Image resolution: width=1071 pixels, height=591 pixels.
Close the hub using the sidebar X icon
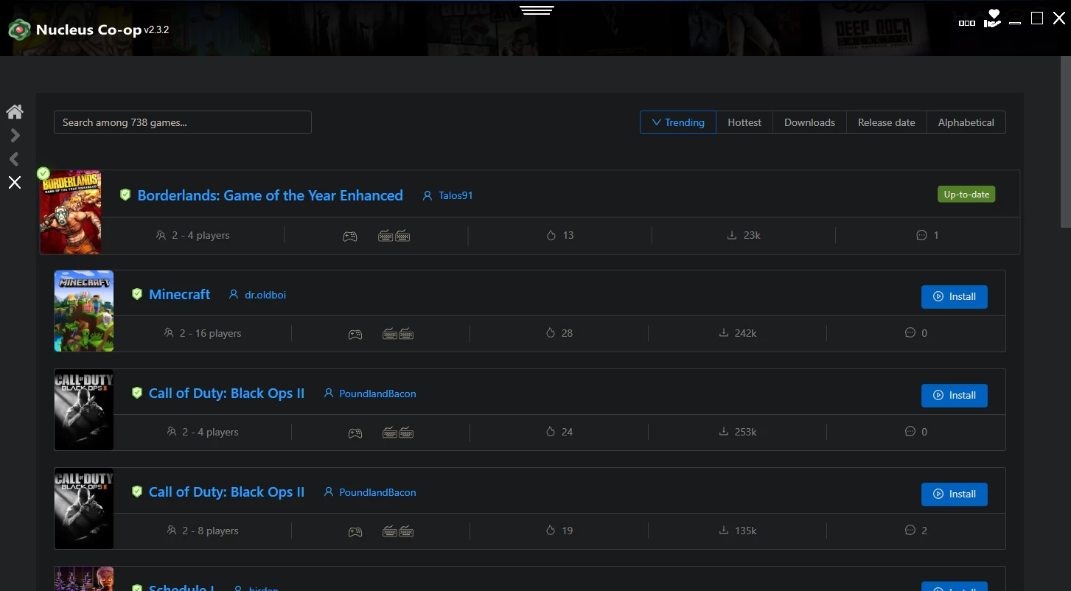coord(15,183)
